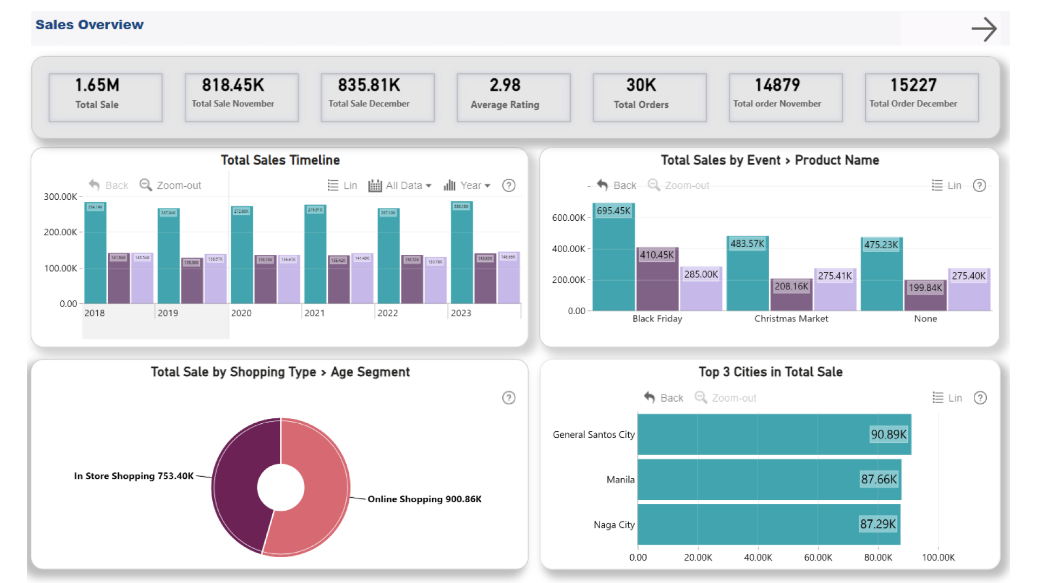The width and height of the screenshot is (1037, 583).
Task: Click the General Santos City 90.89K bar
Action: pyautogui.click(x=774, y=434)
